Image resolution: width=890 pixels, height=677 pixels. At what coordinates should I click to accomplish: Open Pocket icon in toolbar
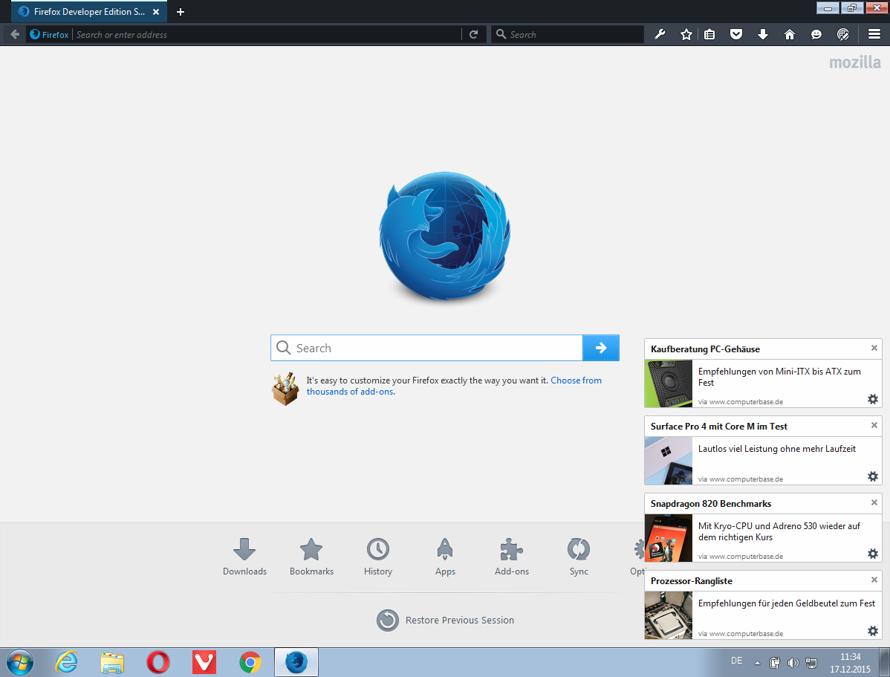(736, 35)
